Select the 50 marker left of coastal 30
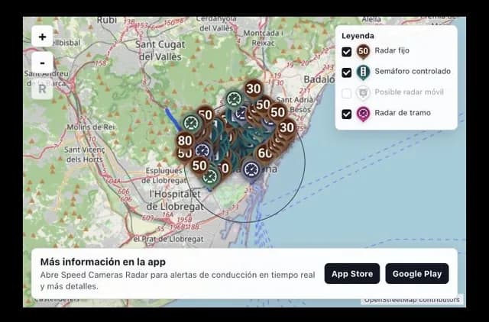489x322 pixels. pyautogui.click(x=277, y=112)
